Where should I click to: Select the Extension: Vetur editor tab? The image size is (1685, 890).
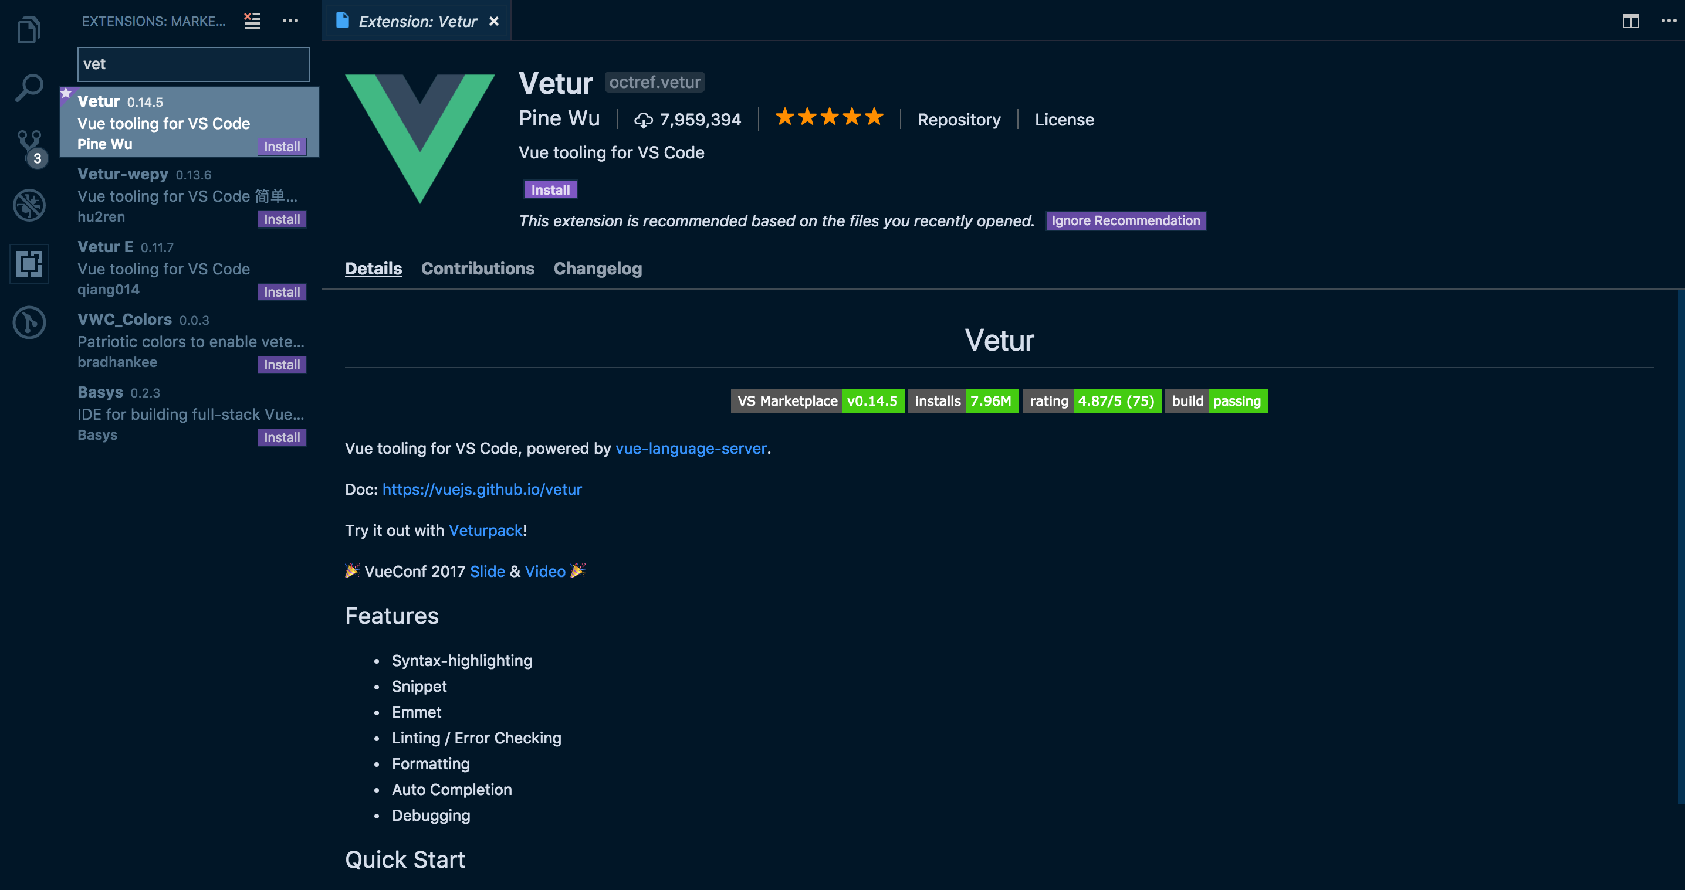pos(417,21)
